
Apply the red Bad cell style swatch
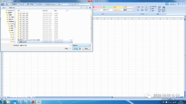98,7
